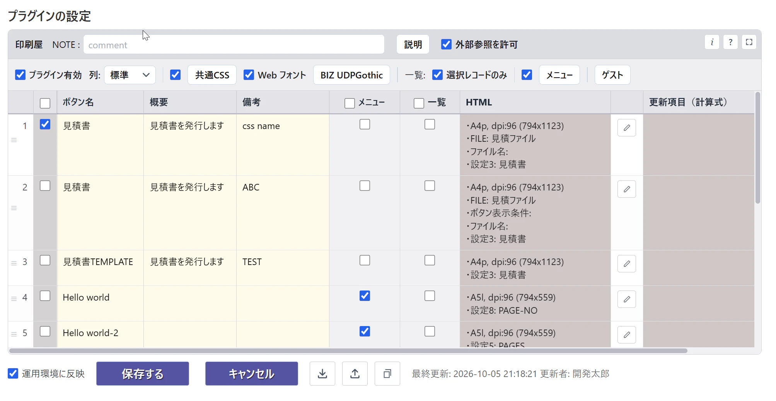Open help with the question mark icon
This screenshot has height=401, width=776.
click(x=730, y=42)
